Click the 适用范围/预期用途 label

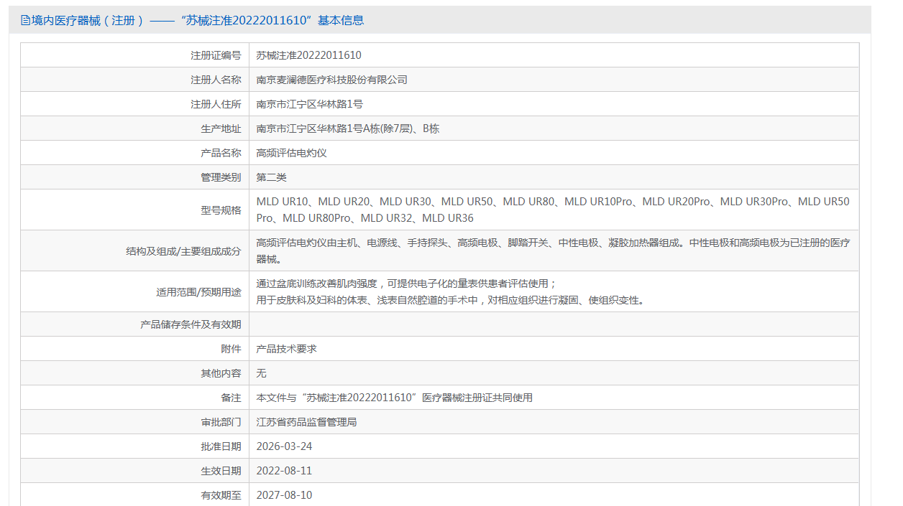coord(199,291)
